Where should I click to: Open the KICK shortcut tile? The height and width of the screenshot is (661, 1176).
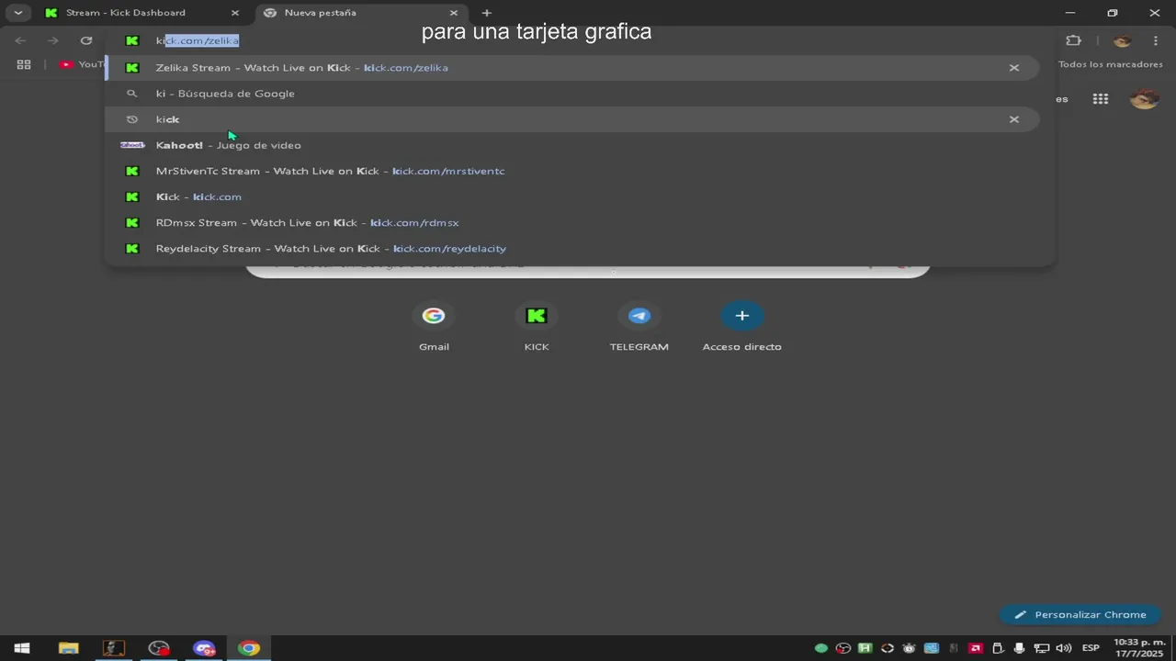pos(537,327)
